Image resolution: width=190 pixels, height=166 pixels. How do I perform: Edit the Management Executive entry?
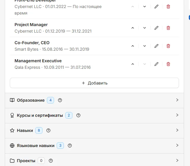tap(156, 64)
